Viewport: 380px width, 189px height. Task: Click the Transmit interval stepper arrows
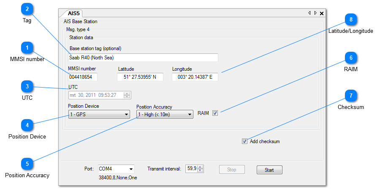coord(201,169)
